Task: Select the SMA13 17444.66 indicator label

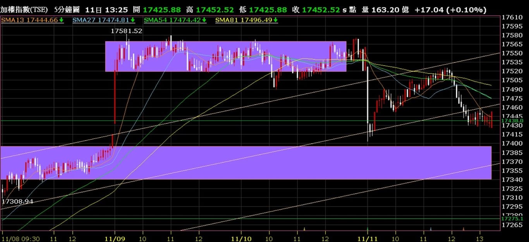Action: [x=32, y=20]
